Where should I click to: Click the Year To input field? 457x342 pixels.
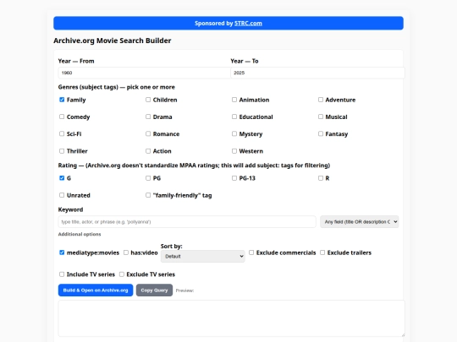coord(317,73)
